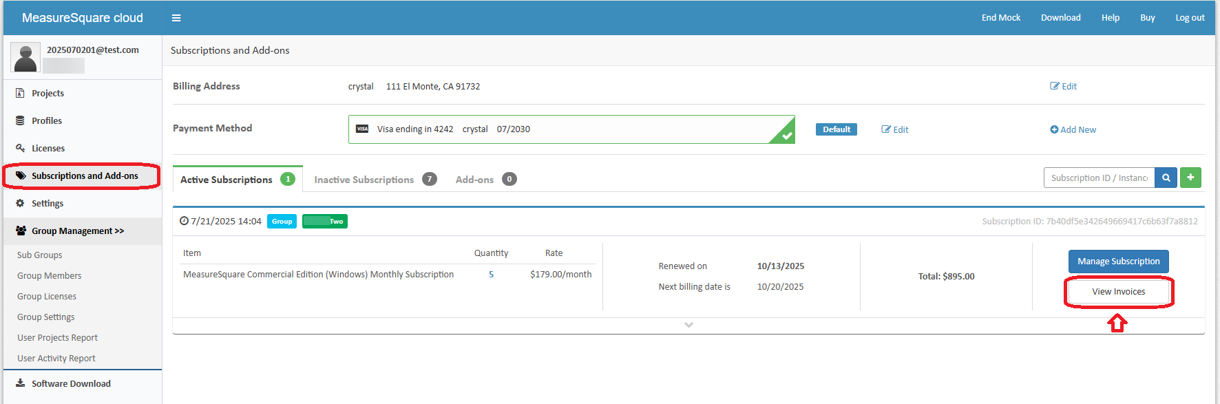Open Group Members
This screenshot has height=404, width=1220.
point(50,275)
